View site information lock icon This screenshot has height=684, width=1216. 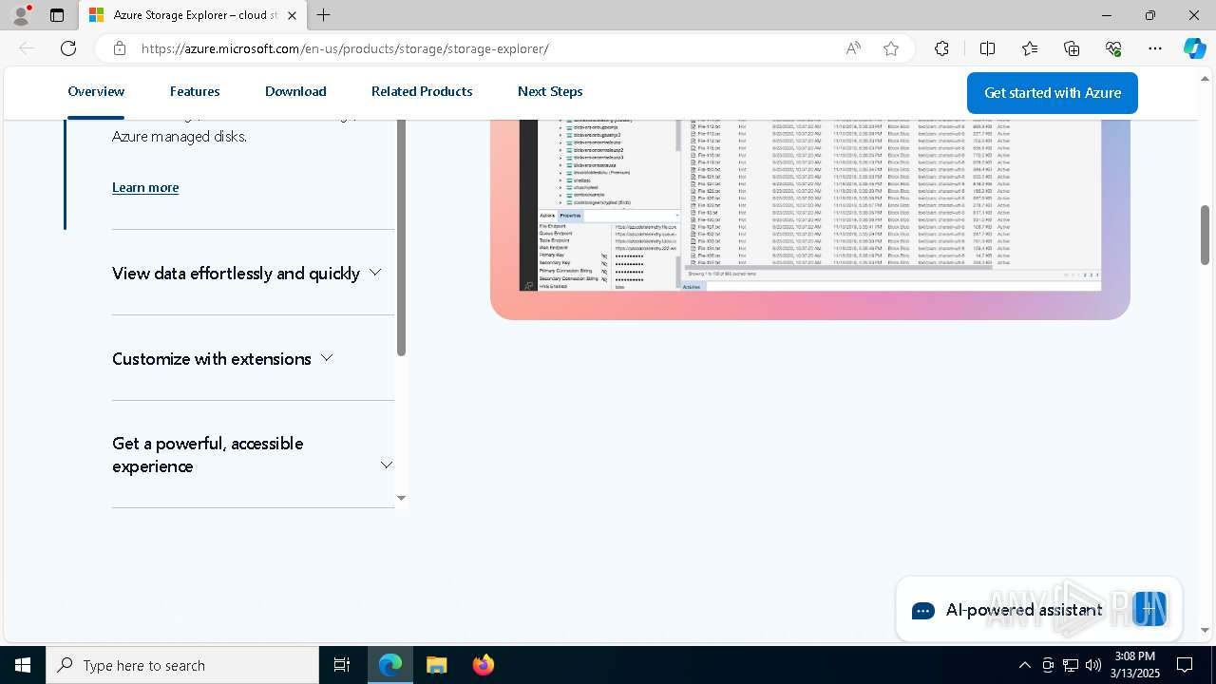coord(120,48)
